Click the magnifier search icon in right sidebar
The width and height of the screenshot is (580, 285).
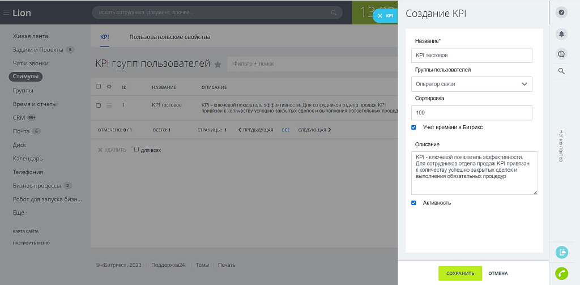coord(561,71)
